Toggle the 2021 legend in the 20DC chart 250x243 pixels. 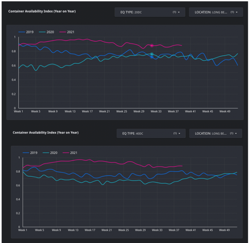pos(67,32)
